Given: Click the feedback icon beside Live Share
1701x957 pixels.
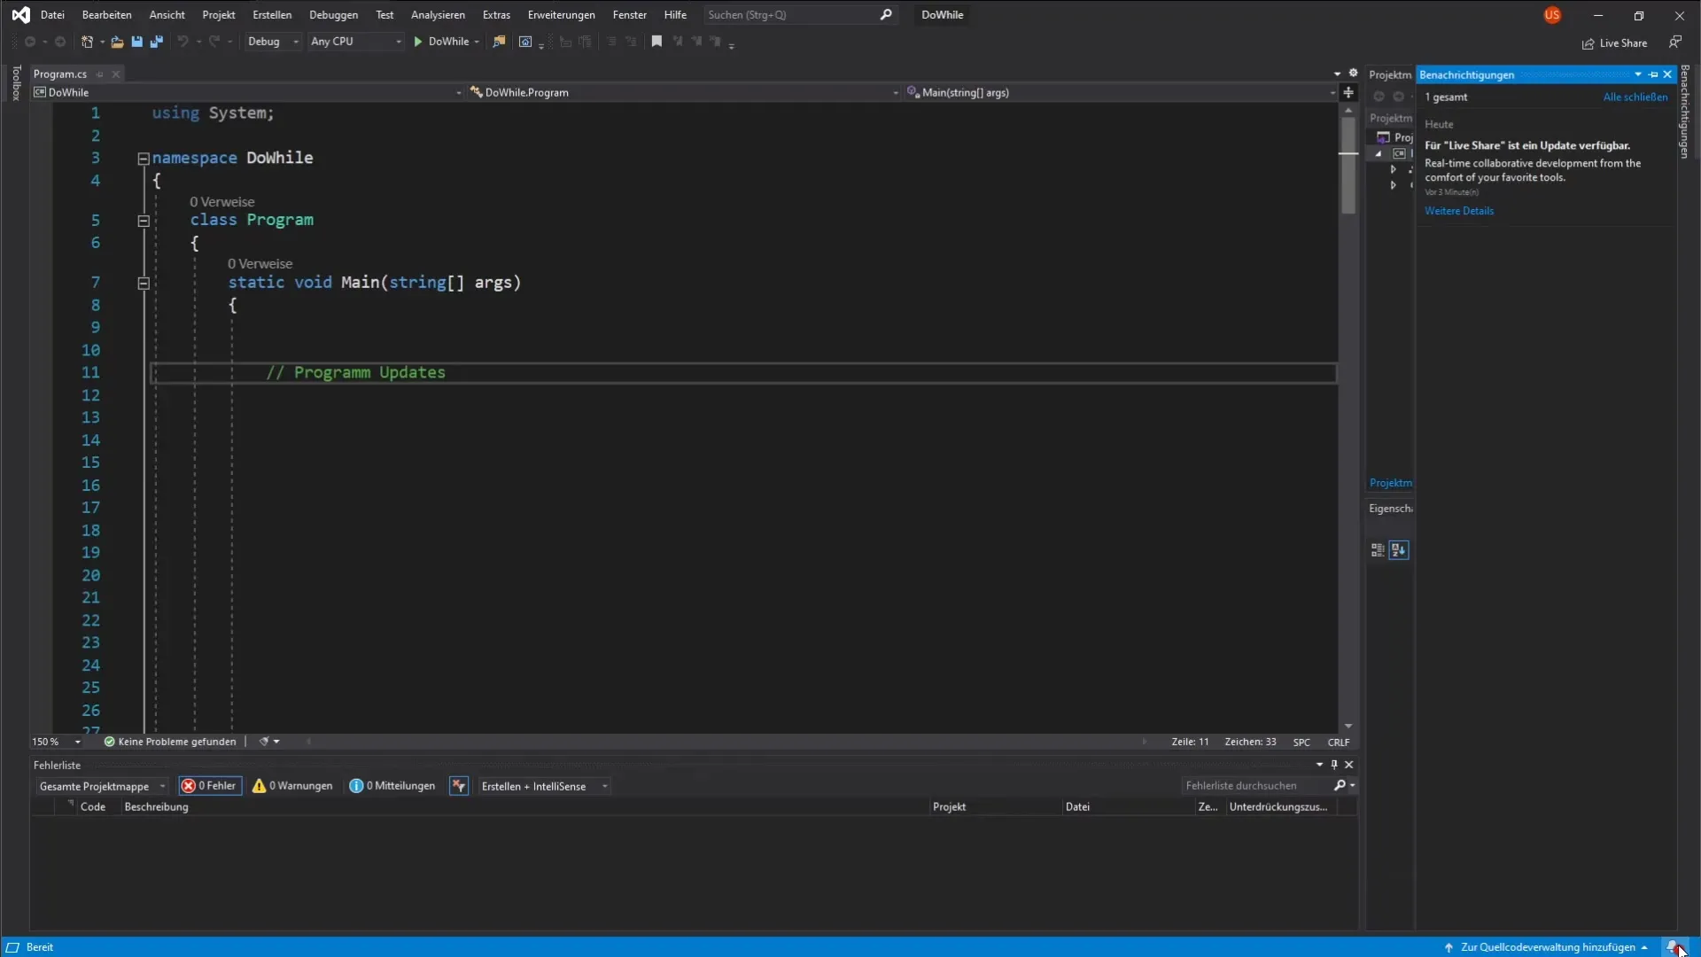Looking at the screenshot, I should click(1674, 43).
